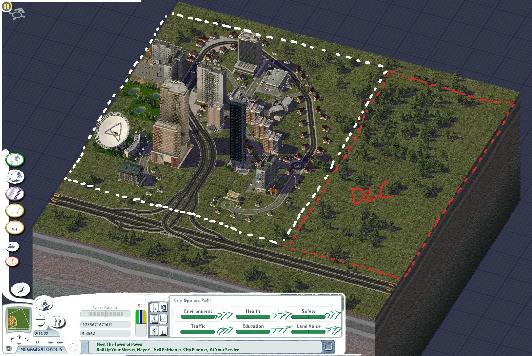The height and width of the screenshot is (356, 532).
Task: Open the region view icon beside city name
Action: click(9, 348)
